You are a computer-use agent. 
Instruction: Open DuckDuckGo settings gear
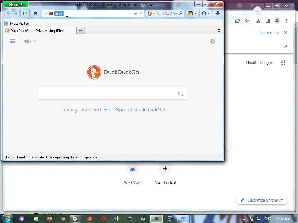pos(213,41)
